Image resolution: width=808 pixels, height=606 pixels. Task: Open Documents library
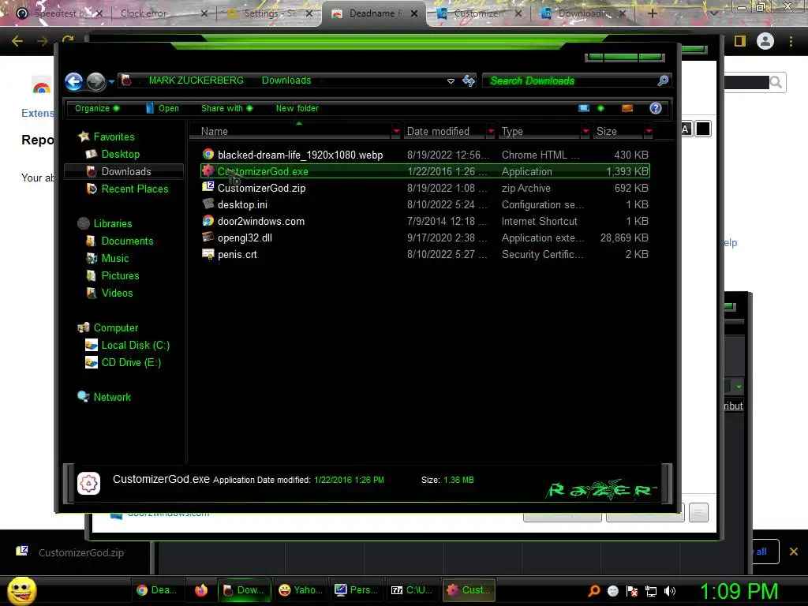coord(127,241)
